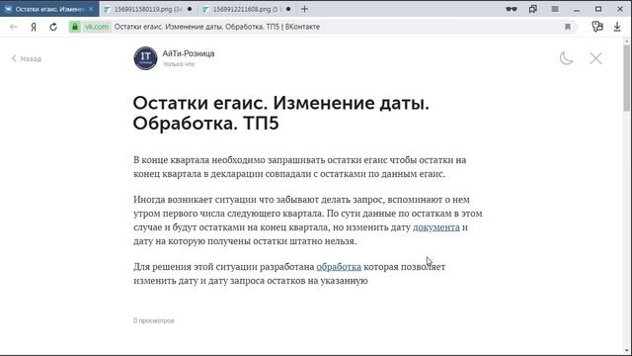Reload the page with the refresh icon
The width and height of the screenshot is (632, 356).
53,27
